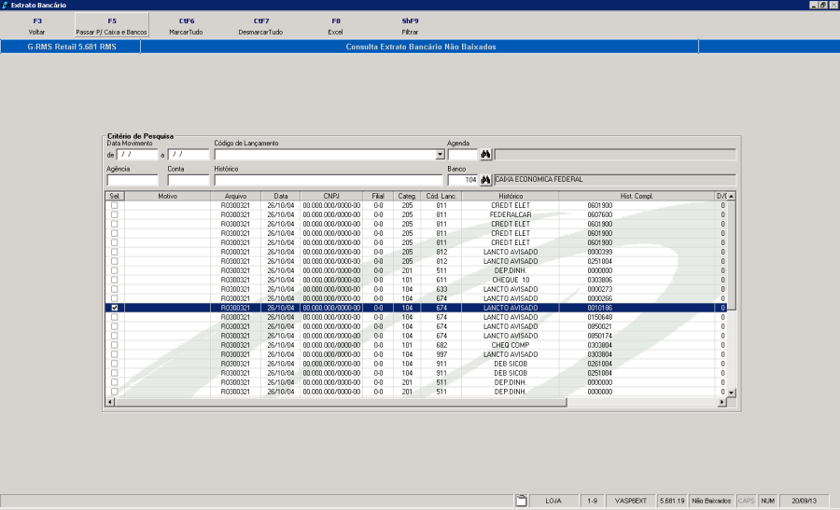Choose CtF7 DesmarcarTudo
Viewport: 840px width, 510px height.
(261, 26)
